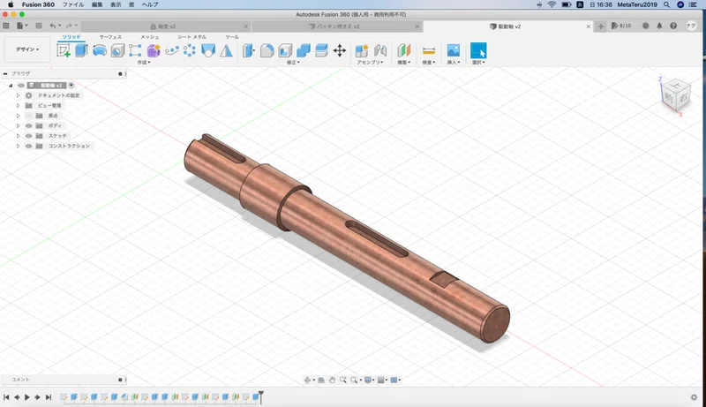Click the ViewCube to reorient
Screen dimensions: 706x407
pos(676,94)
